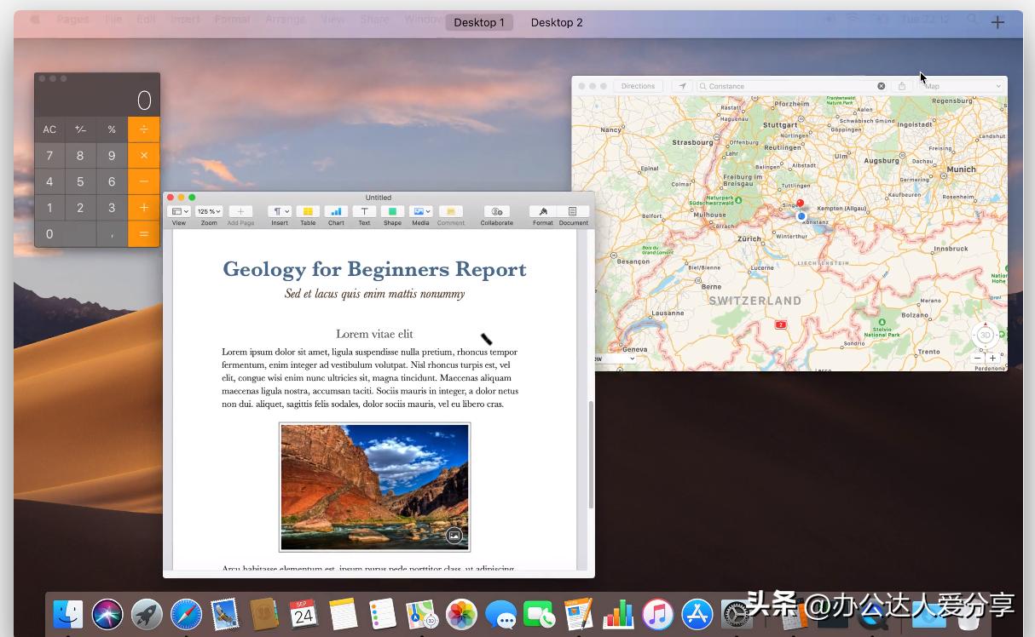
Task: Expand the View dropdown in Pages
Action: [x=179, y=212]
